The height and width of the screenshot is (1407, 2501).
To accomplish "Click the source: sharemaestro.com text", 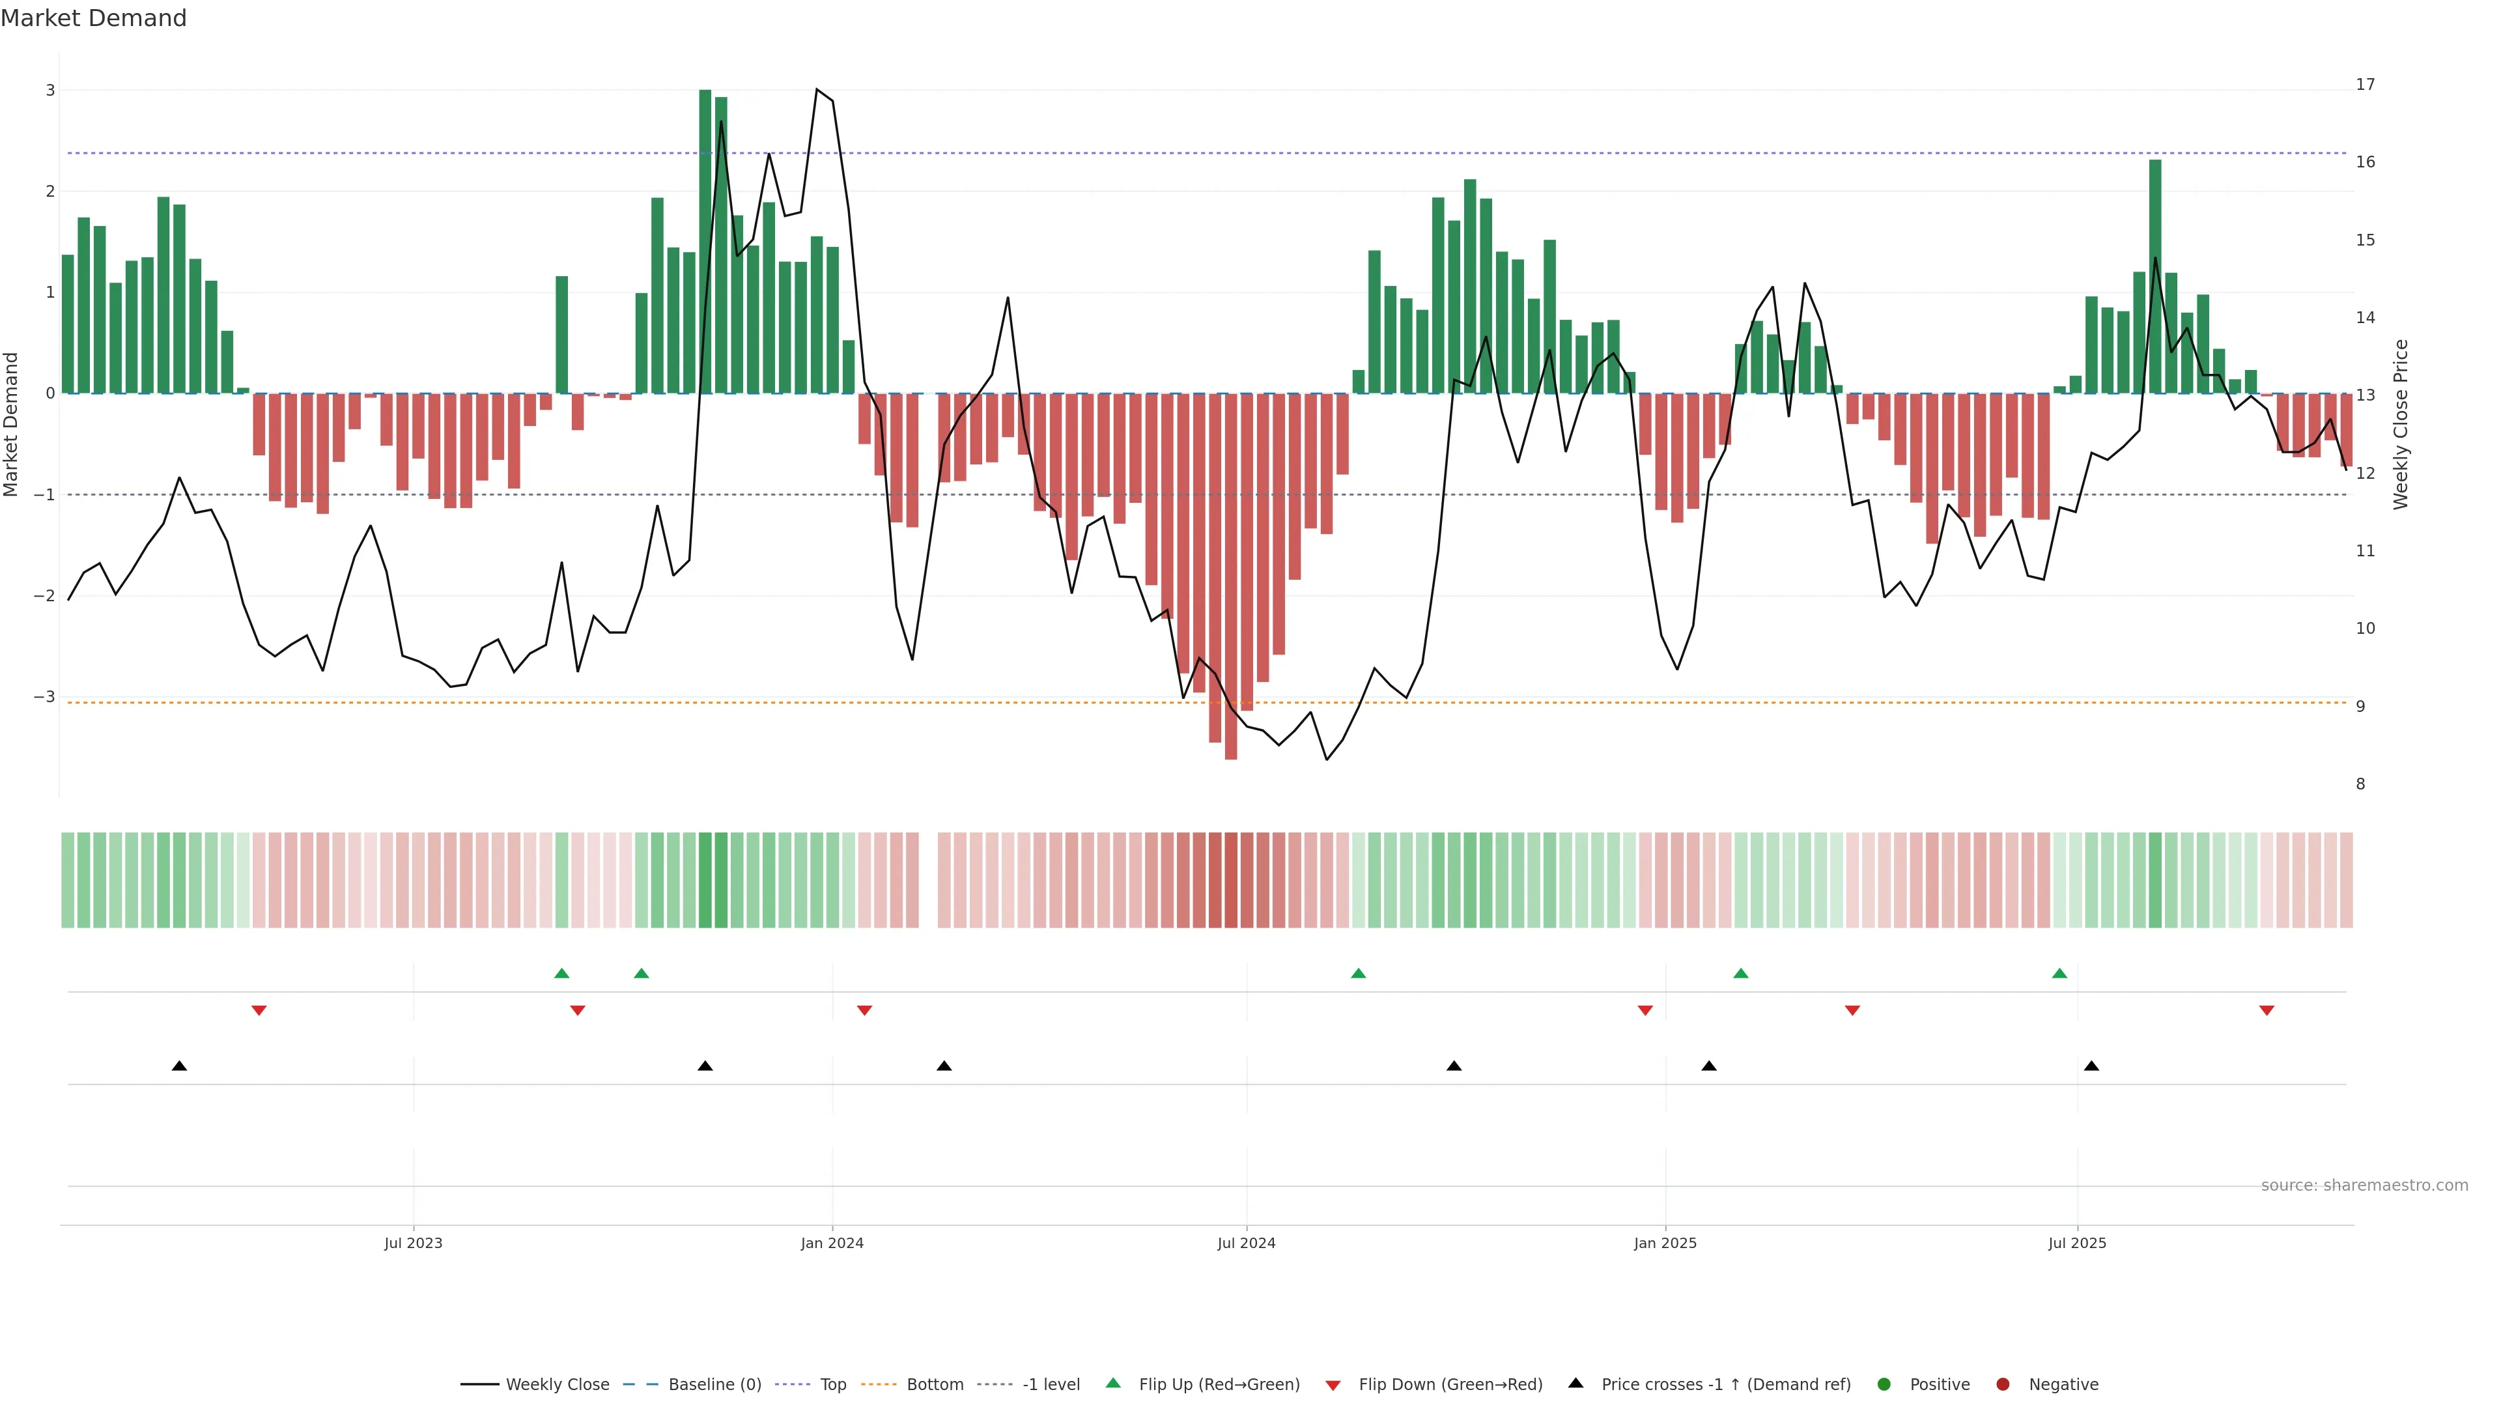I will tap(2364, 1185).
